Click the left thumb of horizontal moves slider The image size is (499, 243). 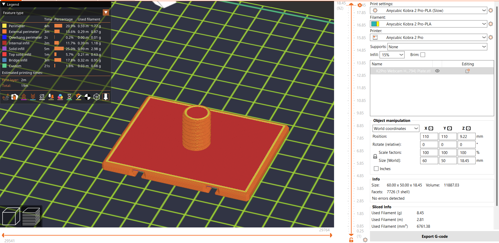click(x=3, y=235)
